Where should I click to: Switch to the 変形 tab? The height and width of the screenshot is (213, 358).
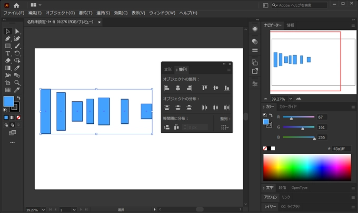coord(168,69)
